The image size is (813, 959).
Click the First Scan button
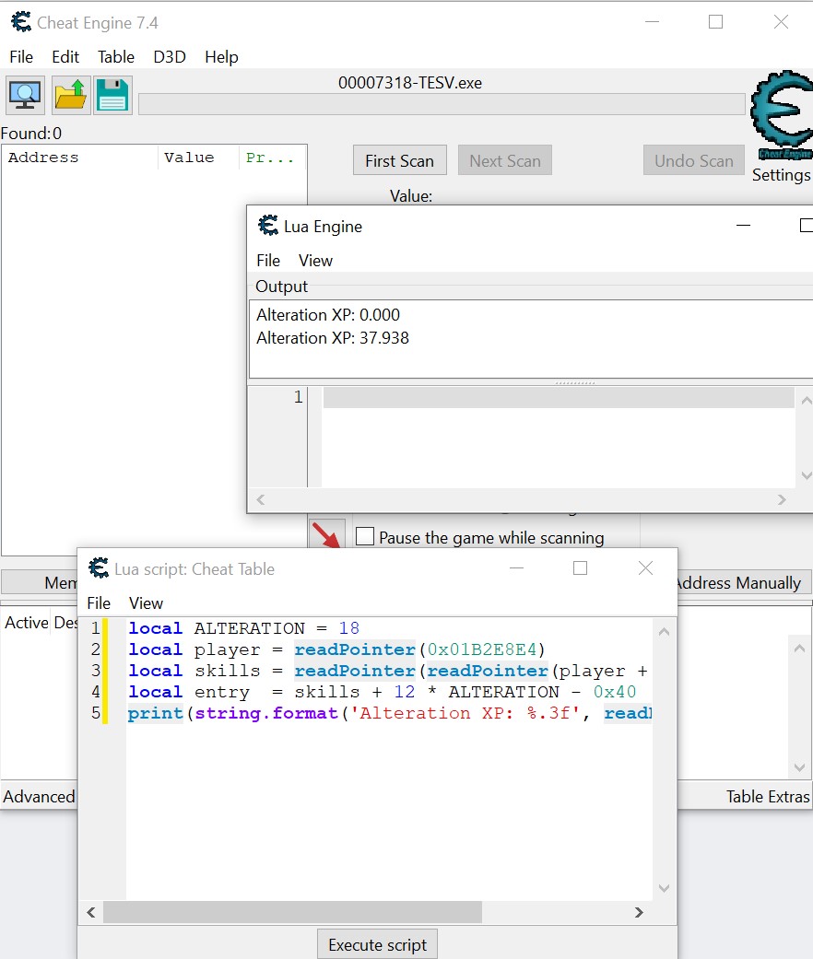pyautogui.click(x=399, y=160)
